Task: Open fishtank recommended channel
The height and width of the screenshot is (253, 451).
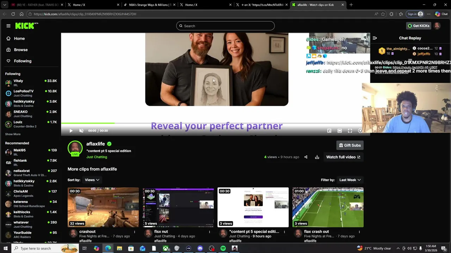Action: point(31,162)
